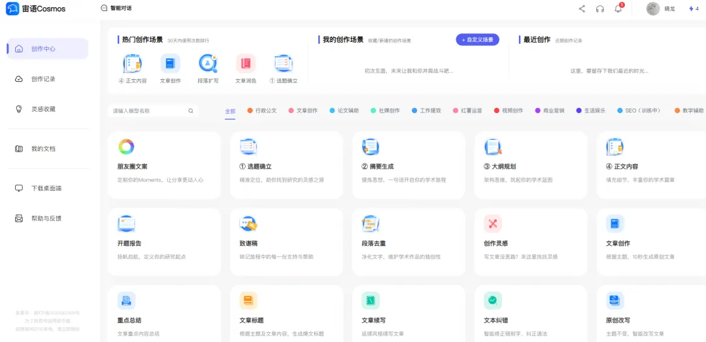706x342 pixels.
Task: Click text 写文章没思路？来这里找找灵感
Action: click(520, 257)
